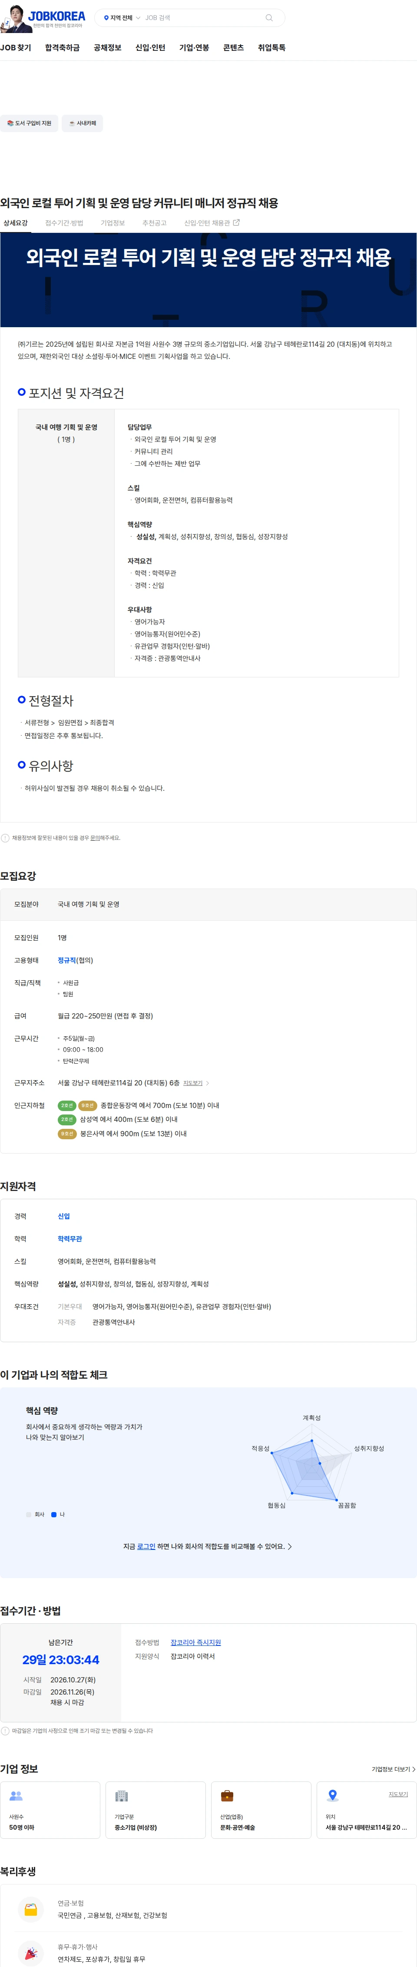This screenshot has height=1967, width=417.
Task: Click the 사원수 people icon
Action: tap(16, 1795)
